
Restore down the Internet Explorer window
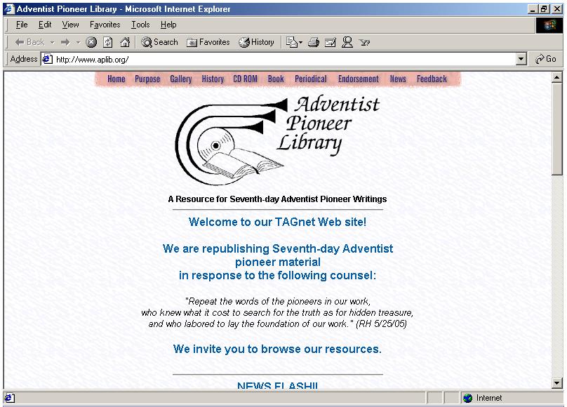(x=545, y=9)
